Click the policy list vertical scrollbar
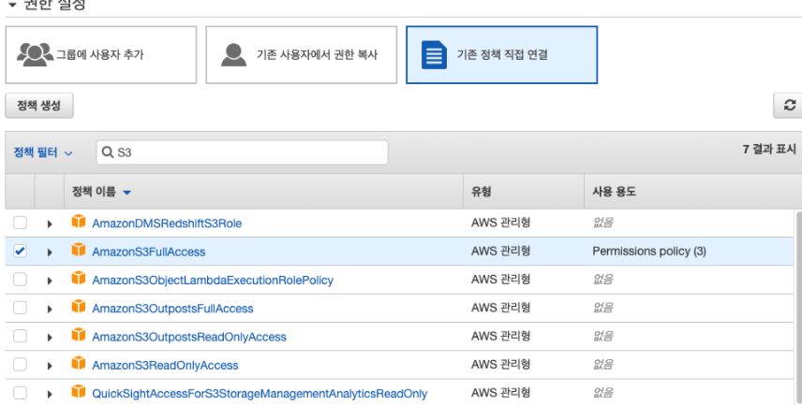 pos(799,307)
